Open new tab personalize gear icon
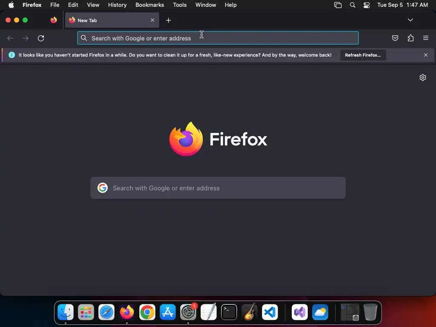 point(423,77)
